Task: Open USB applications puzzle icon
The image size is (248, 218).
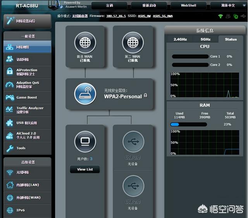Action: pyautogui.click(x=9, y=123)
